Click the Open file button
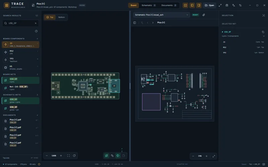Screen dimensions: 268x167 click(209, 5)
